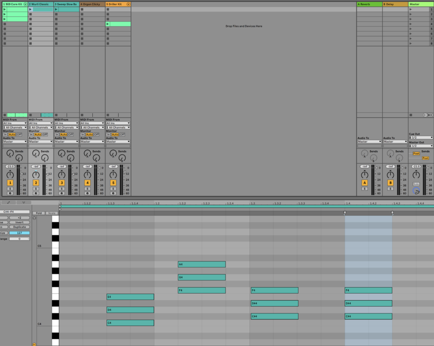Select the Sweep Slow Ba track header
This screenshot has width=434, height=346.
click(x=67, y=4)
